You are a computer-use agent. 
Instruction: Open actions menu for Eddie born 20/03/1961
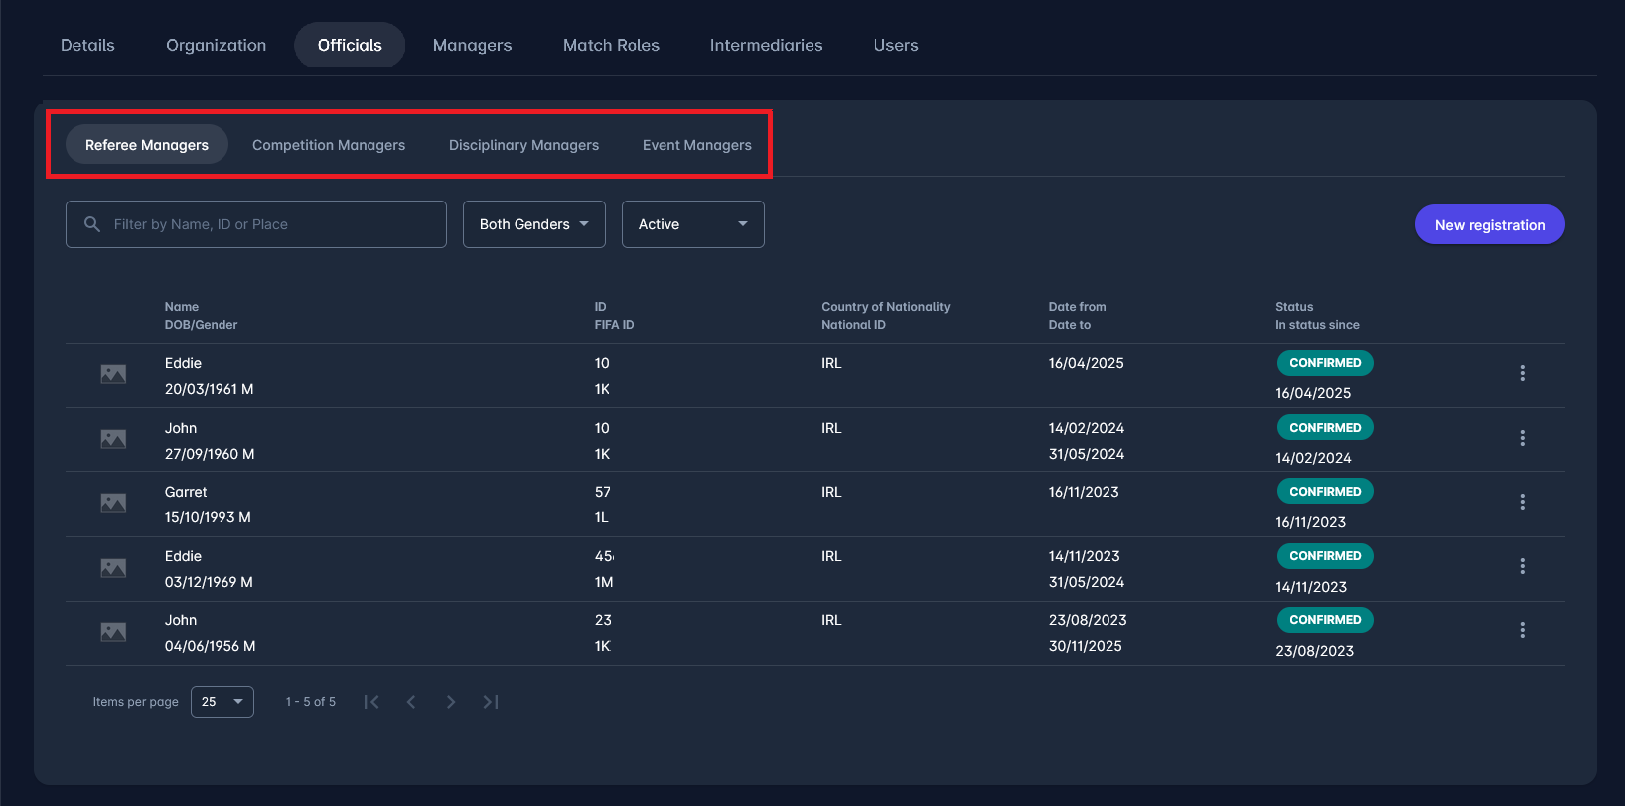pos(1522,373)
